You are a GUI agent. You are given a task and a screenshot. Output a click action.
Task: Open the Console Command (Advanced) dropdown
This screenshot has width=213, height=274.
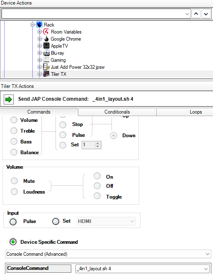tap(108, 254)
